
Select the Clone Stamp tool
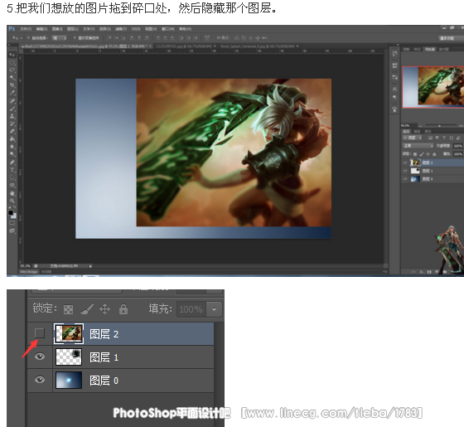tap(12, 116)
